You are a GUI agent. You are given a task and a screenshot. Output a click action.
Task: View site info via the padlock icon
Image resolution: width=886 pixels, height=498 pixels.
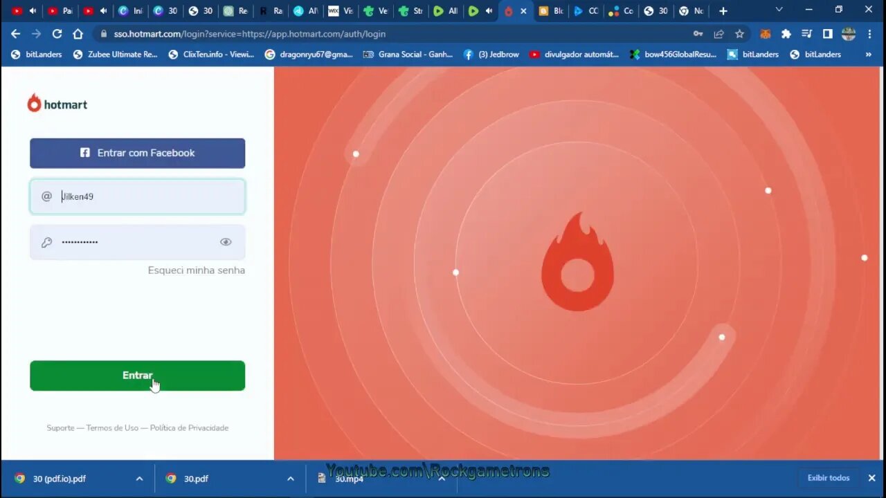103,34
